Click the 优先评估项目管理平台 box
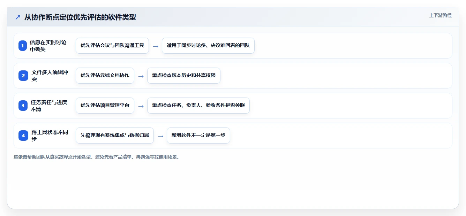 point(105,106)
